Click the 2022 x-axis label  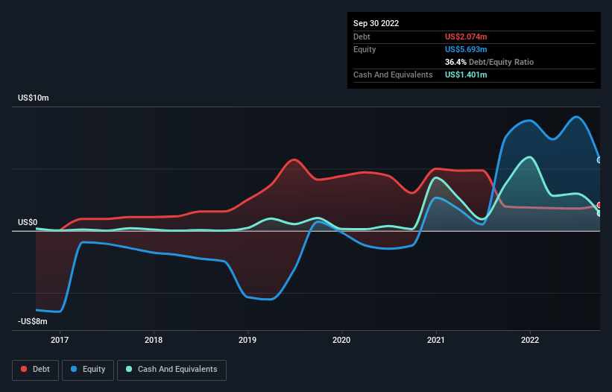(530, 340)
